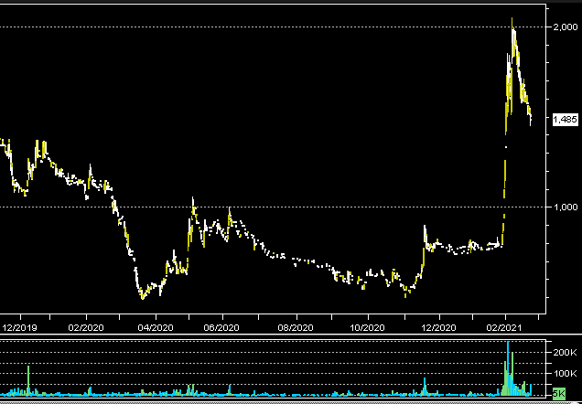The height and width of the screenshot is (404, 582).
Task: Click the 10/2020 date axis label
Action: [368, 327]
